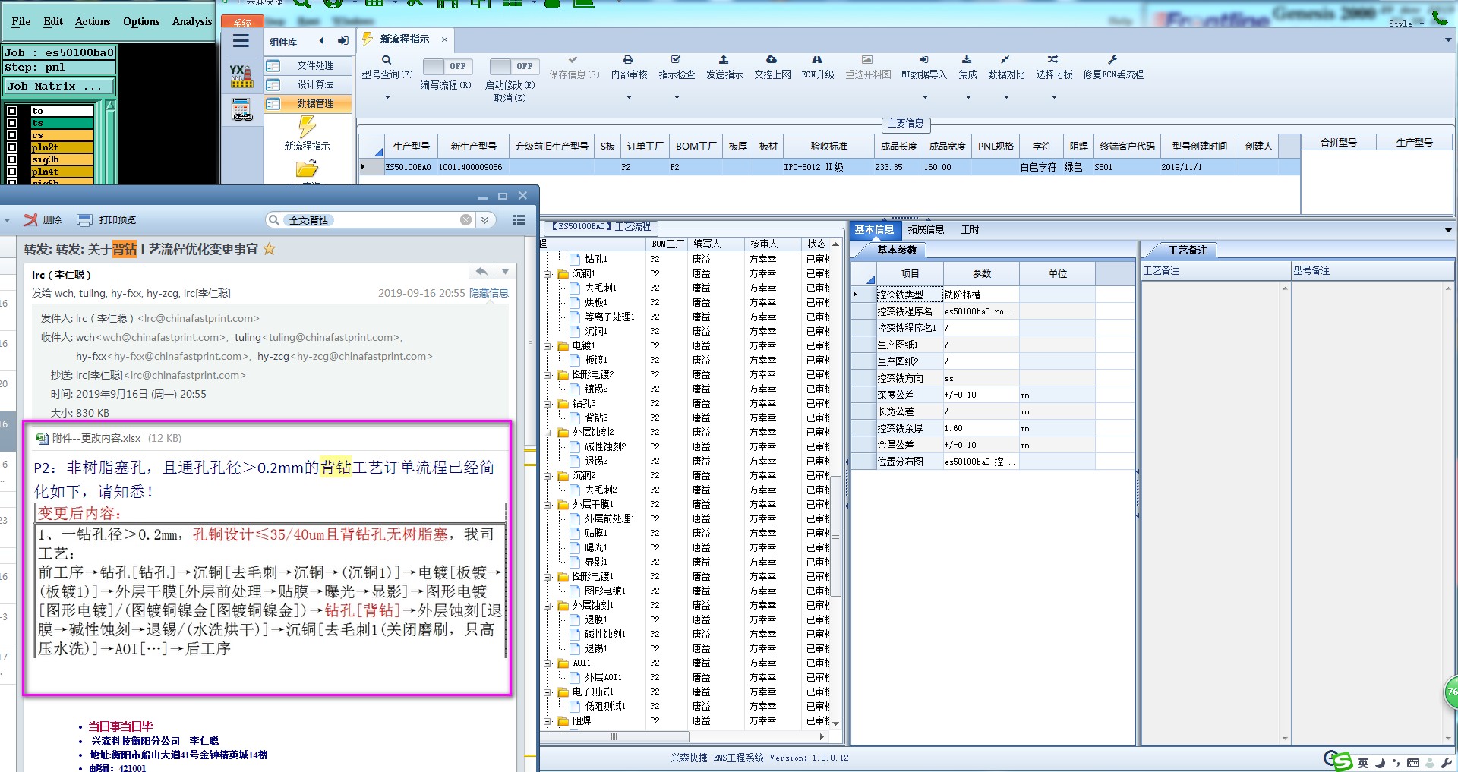The width and height of the screenshot is (1458, 772).
Task: Switch to the 拓展信息 tab
Action: click(926, 229)
